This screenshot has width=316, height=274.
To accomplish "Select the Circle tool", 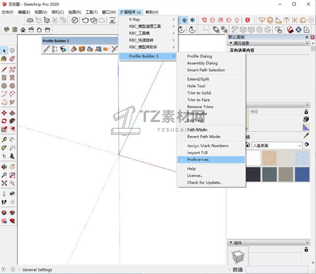I will coord(4,86).
